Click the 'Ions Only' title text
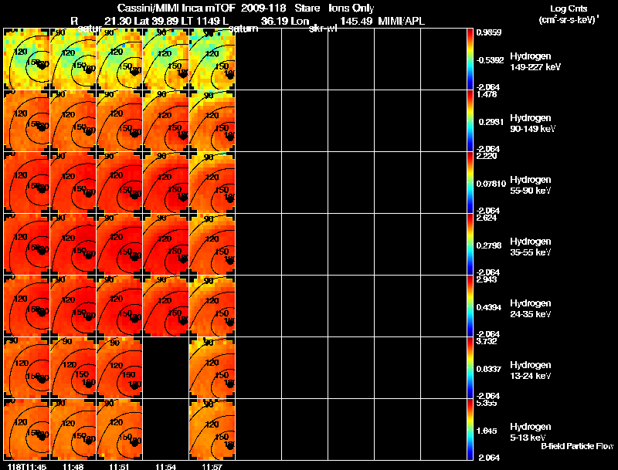 tap(351, 8)
